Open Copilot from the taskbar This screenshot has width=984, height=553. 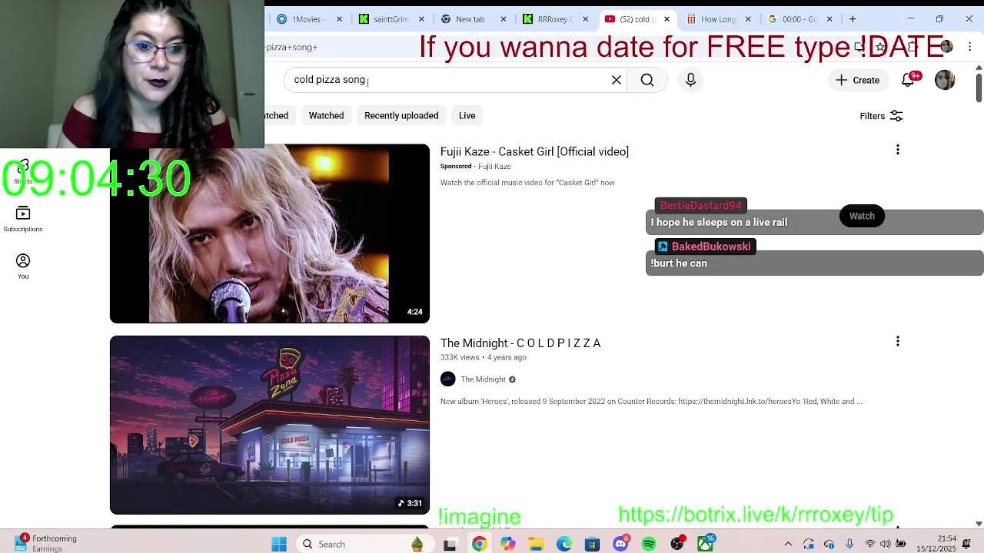click(507, 544)
